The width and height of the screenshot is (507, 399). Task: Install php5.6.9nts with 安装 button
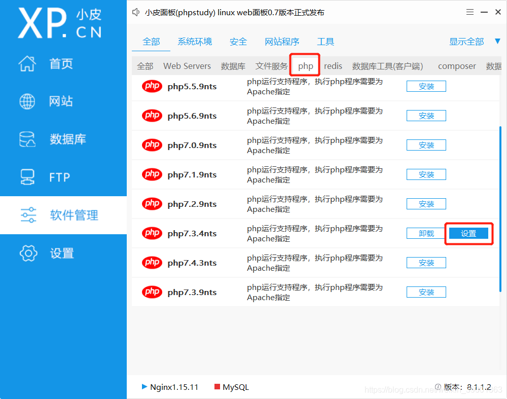coord(426,116)
